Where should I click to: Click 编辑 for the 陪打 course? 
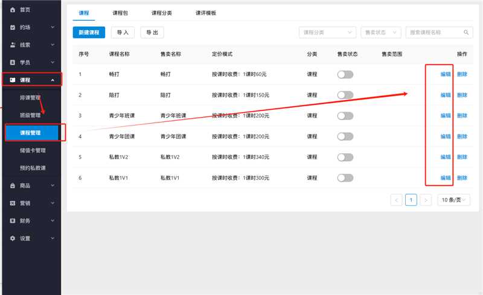446,95
